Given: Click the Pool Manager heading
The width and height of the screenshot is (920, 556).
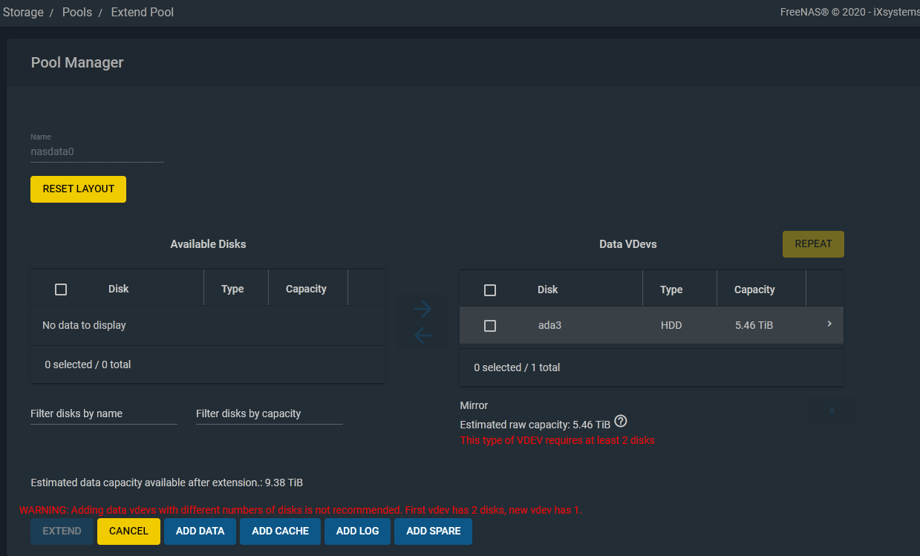Looking at the screenshot, I should (x=77, y=62).
